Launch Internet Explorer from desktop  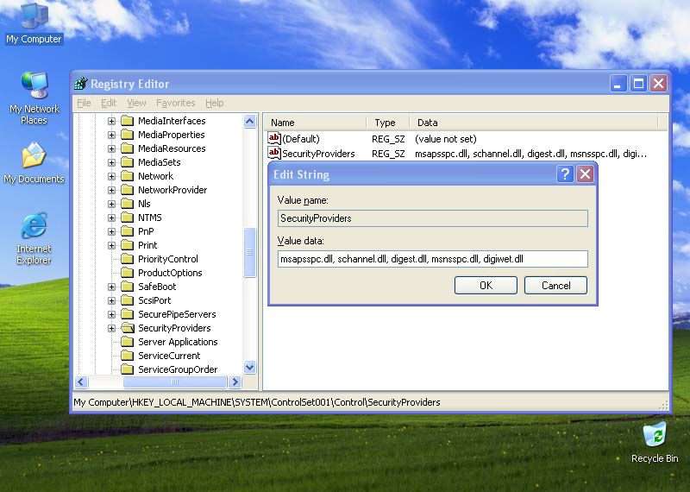pyautogui.click(x=34, y=238)
